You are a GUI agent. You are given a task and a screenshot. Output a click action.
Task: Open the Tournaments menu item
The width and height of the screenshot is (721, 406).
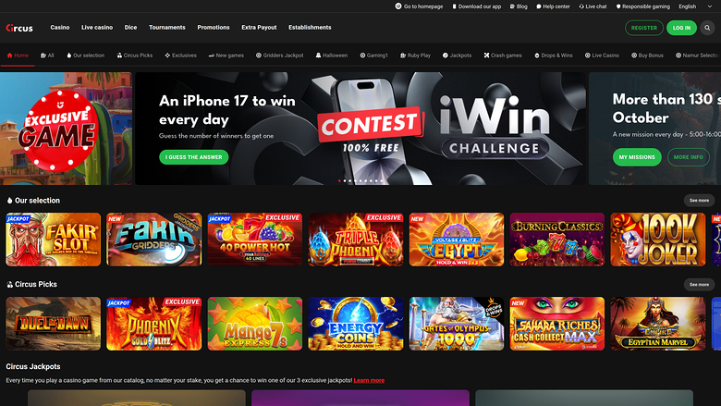[x=167, y=28]
